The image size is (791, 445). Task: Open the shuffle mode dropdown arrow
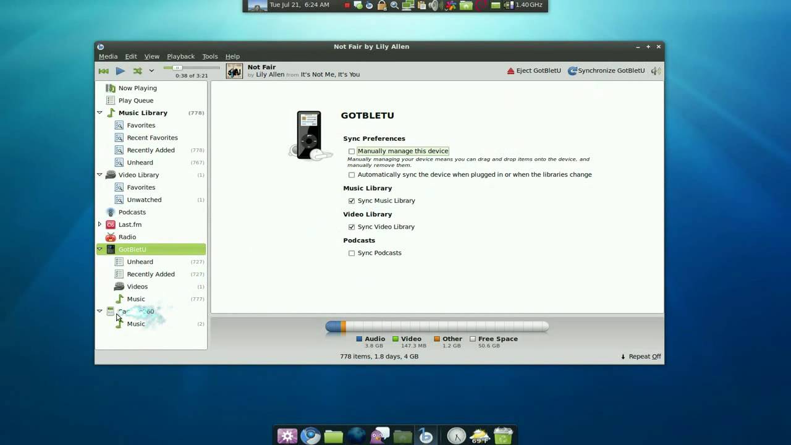(x=151, y=71)
